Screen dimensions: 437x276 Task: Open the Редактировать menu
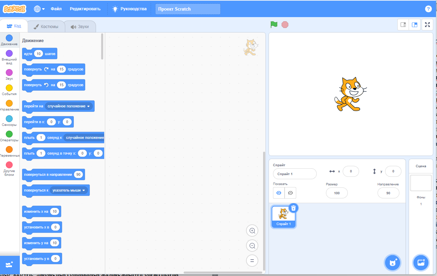(x=85, y=9)
